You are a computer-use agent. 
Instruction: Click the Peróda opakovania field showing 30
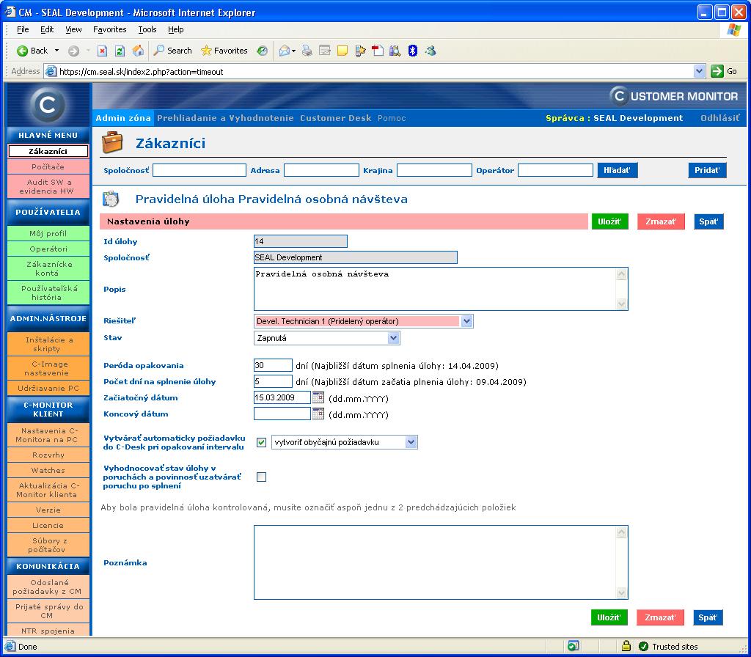[273, 365]
